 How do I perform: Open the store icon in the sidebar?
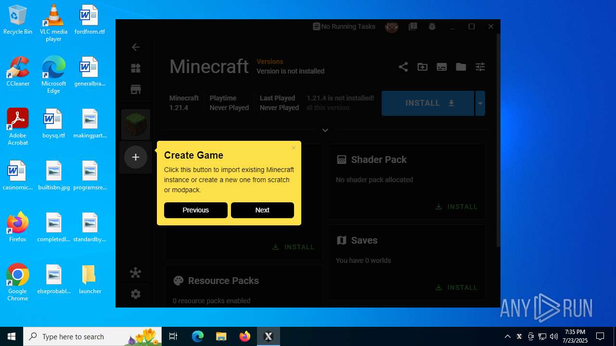click(136, 89)
